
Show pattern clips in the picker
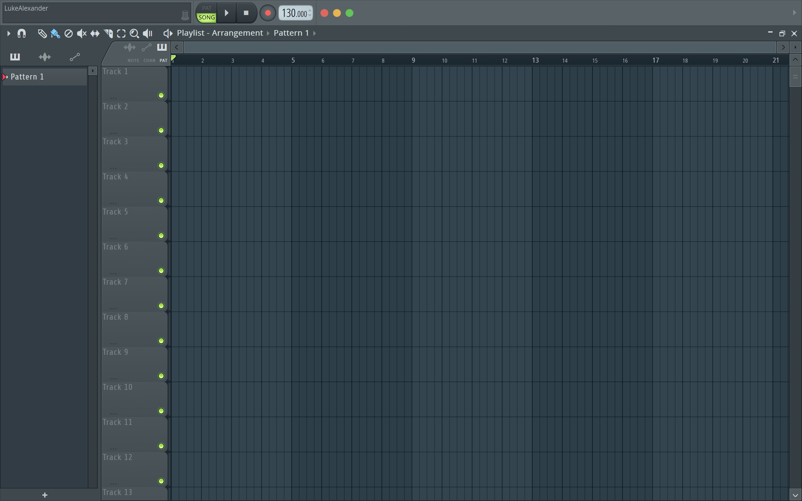pos(15,57)
